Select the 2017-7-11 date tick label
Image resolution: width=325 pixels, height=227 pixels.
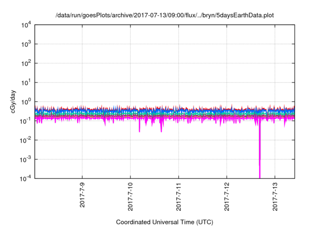pyautogui.click(x=179, y=195)
